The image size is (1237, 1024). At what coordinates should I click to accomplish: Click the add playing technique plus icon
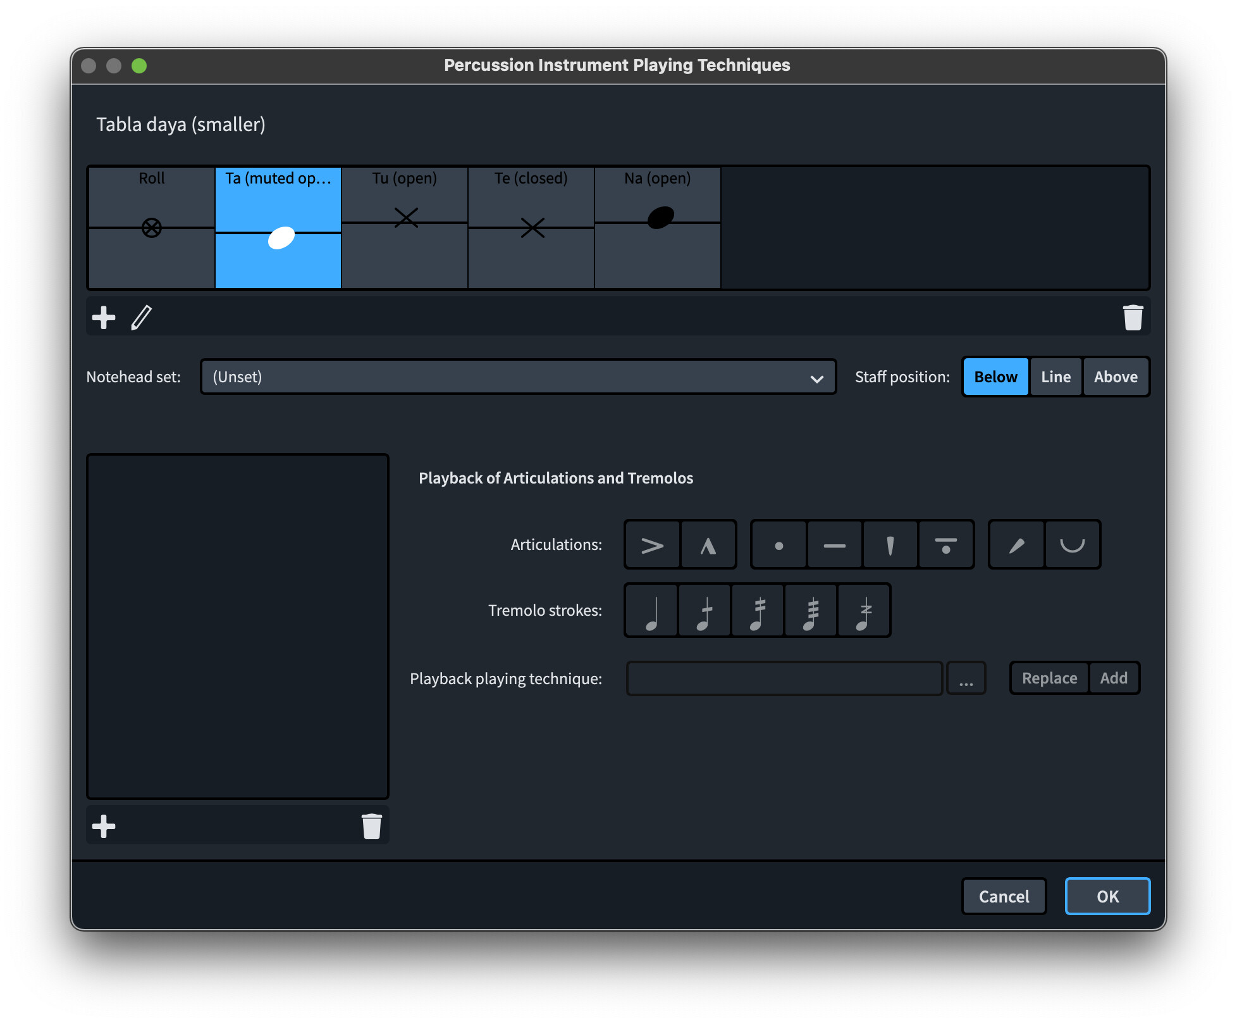[104, 318]
